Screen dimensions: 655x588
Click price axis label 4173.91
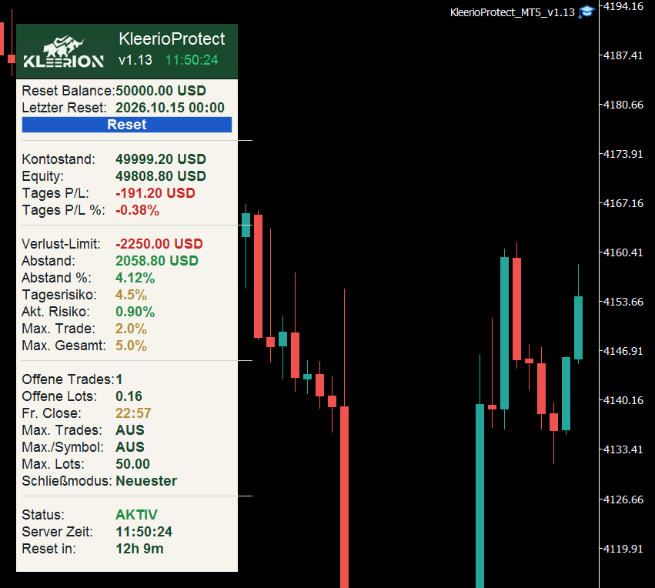(623, 154)
